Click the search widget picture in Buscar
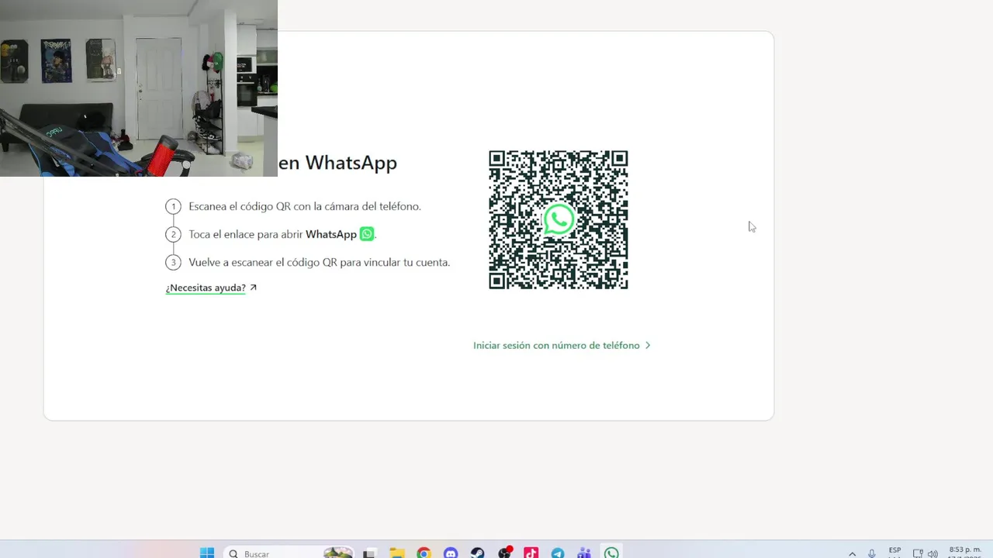 [x=338, y=553]
